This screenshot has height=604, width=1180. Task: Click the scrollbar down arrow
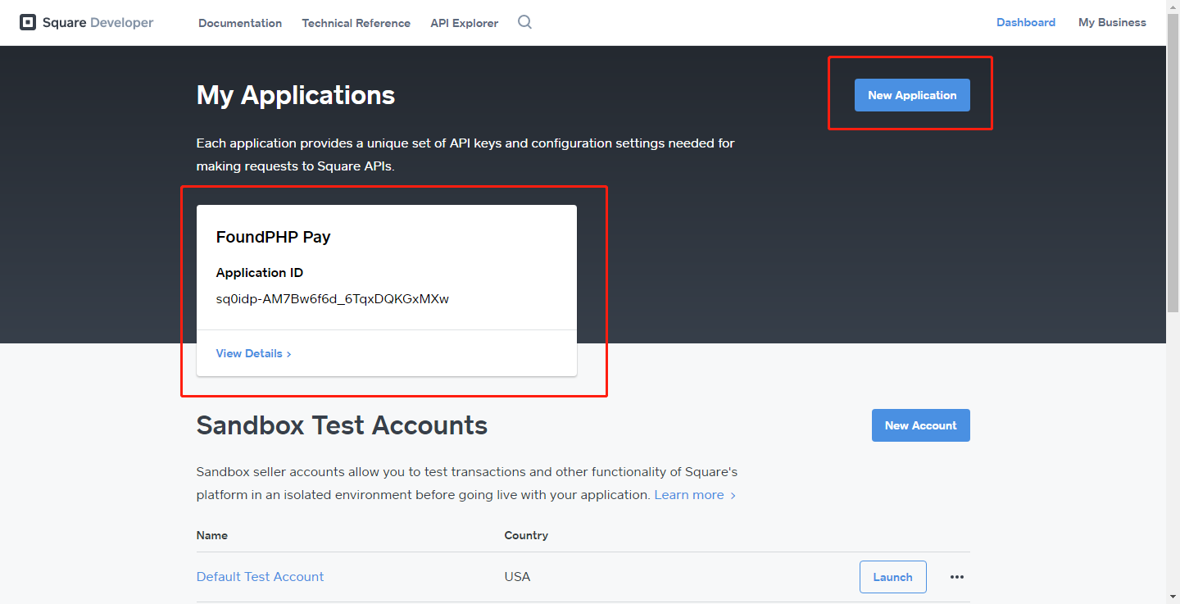click(x=1173, y=597)
